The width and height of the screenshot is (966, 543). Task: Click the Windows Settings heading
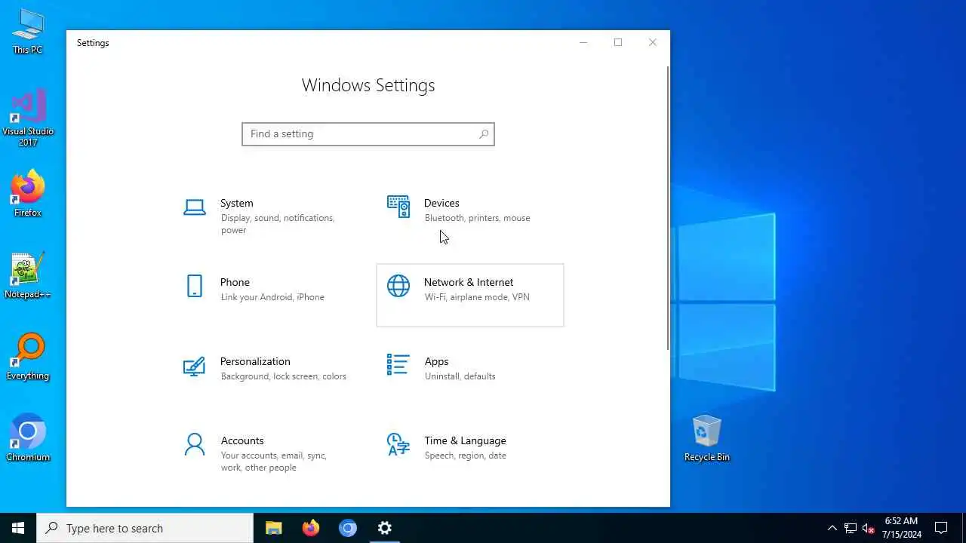coord(368,85)
